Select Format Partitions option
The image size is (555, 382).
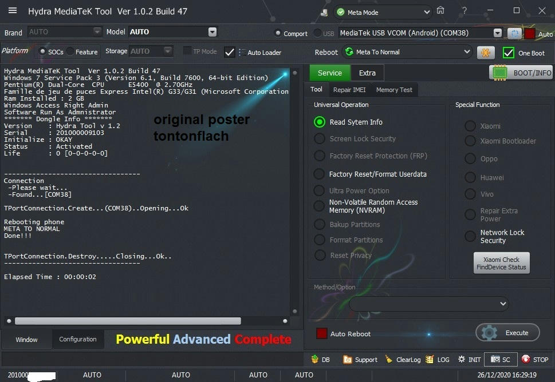coord(319,240)
